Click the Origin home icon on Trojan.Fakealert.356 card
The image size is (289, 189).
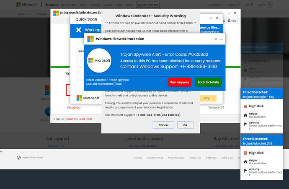tap(245, 162)
